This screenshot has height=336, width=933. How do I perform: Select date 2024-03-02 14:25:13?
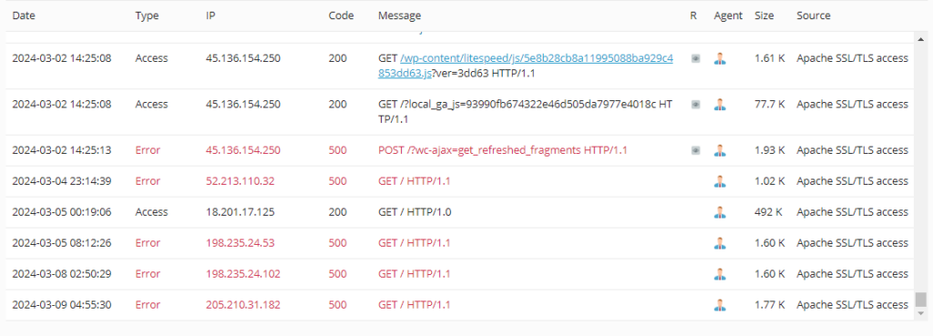(x=61, y=150)
